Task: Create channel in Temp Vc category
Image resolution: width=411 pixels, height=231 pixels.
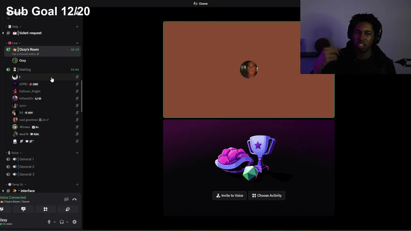Action: [77, 184]
